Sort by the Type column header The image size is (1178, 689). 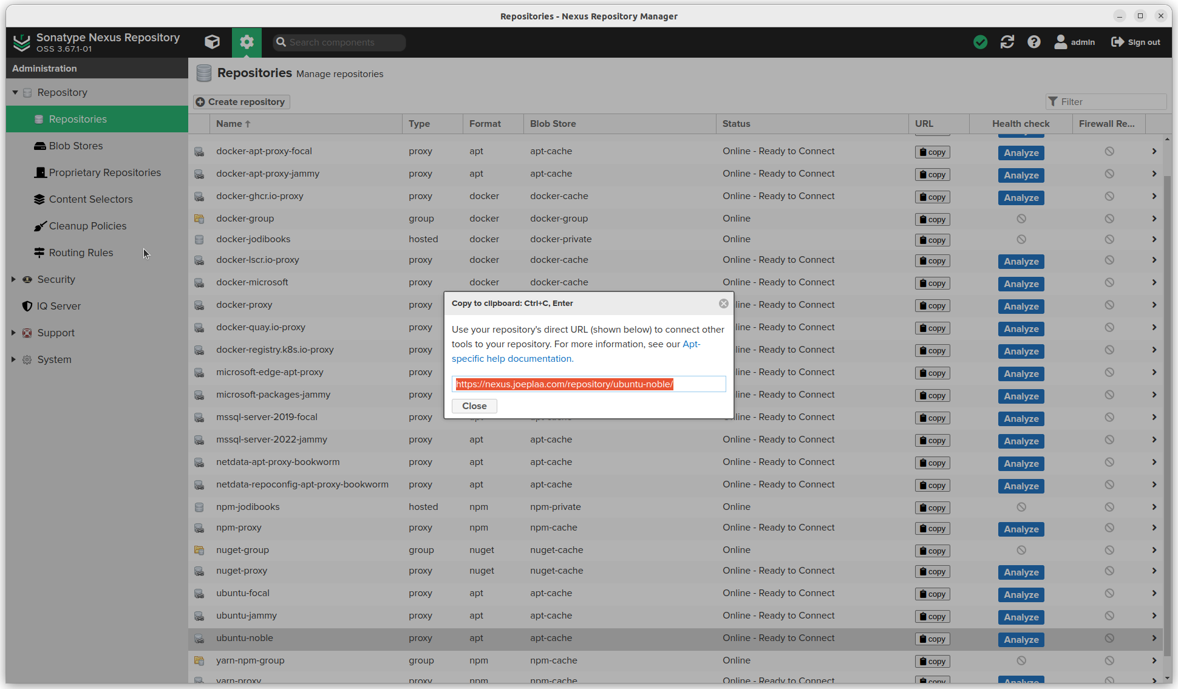click(432, 124)
